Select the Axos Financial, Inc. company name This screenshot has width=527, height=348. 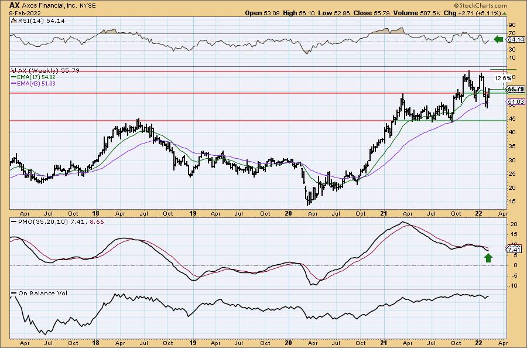pyautogui.click(x=49, y=6)
